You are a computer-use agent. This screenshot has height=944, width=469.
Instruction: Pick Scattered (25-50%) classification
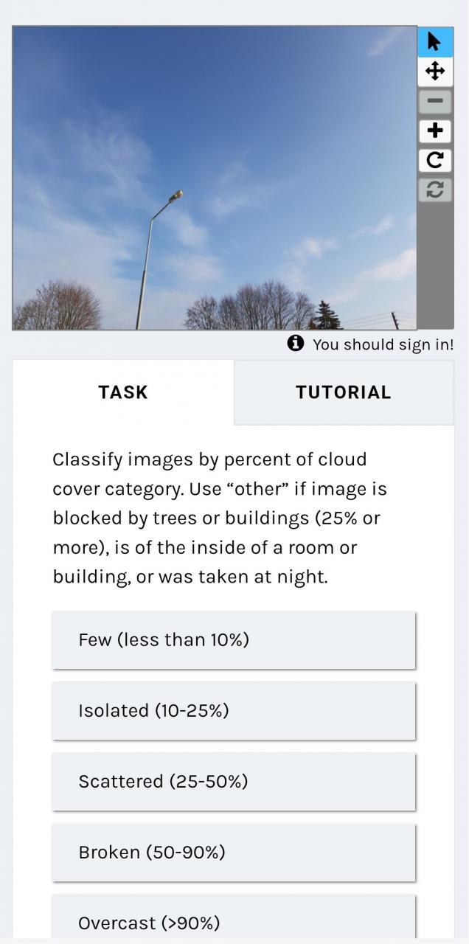click(234, 781)
